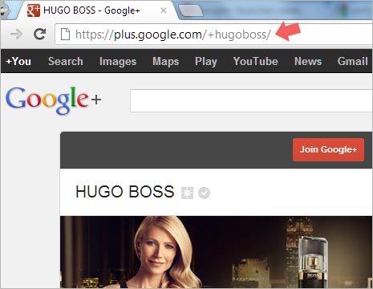Click the HUGO BOSS cover photo
This screenshot has height=289, width=373.
click(x=217, y=252)
